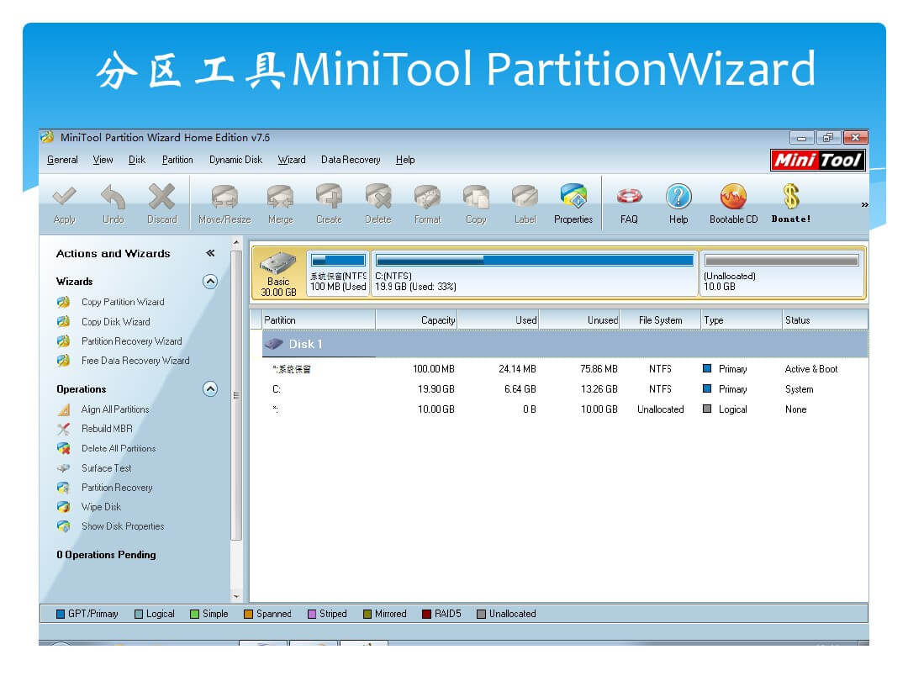
Task: Click the Apply checkmark toolbar icon
Action: coord(64,198)
